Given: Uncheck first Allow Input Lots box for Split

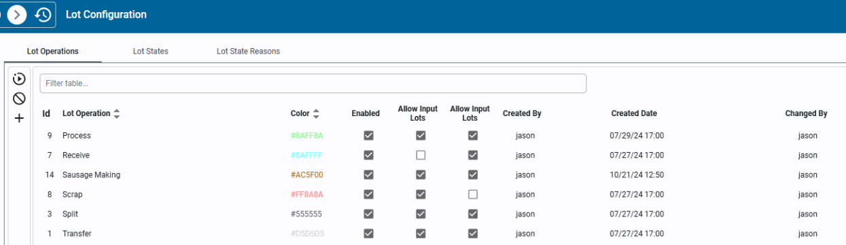Looking at the screenshot, I should tap(421, 214).
